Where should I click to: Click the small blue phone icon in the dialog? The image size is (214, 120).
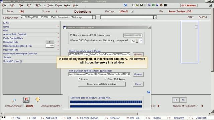point(148,92)
